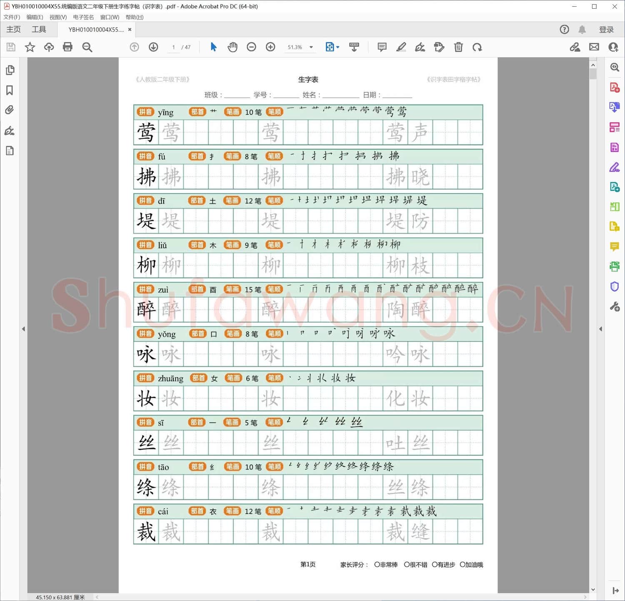Click the zoom value 51.3% field
625x601 pixels.
coord(295,47)
